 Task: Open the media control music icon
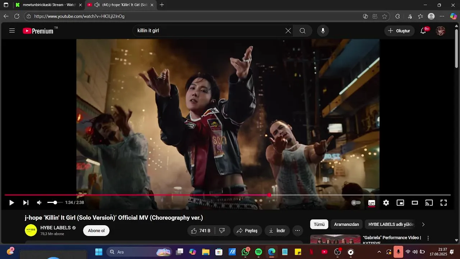410,16
